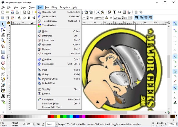The height and width of the screenshot is (127, 178).
Task: Toggle move gradients with object button
Action: (x=146, y=18)
